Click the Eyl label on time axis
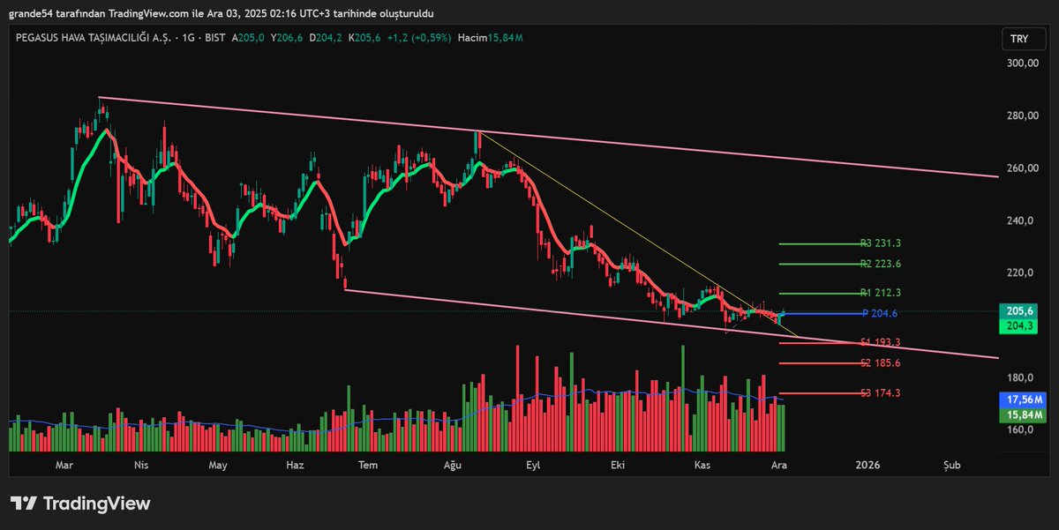 click(x=532, y=464)
